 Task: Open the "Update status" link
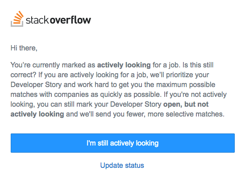[122, 166]
